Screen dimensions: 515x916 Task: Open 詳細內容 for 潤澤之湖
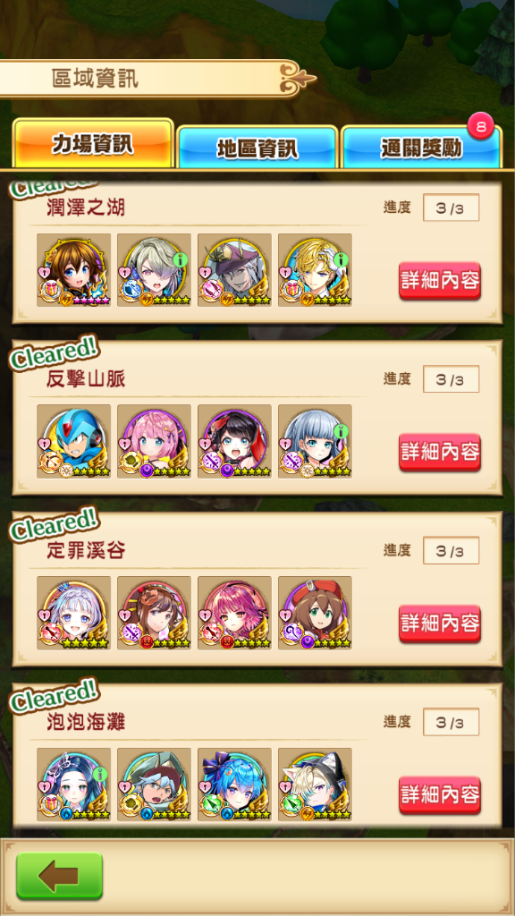tap(440, 281)
